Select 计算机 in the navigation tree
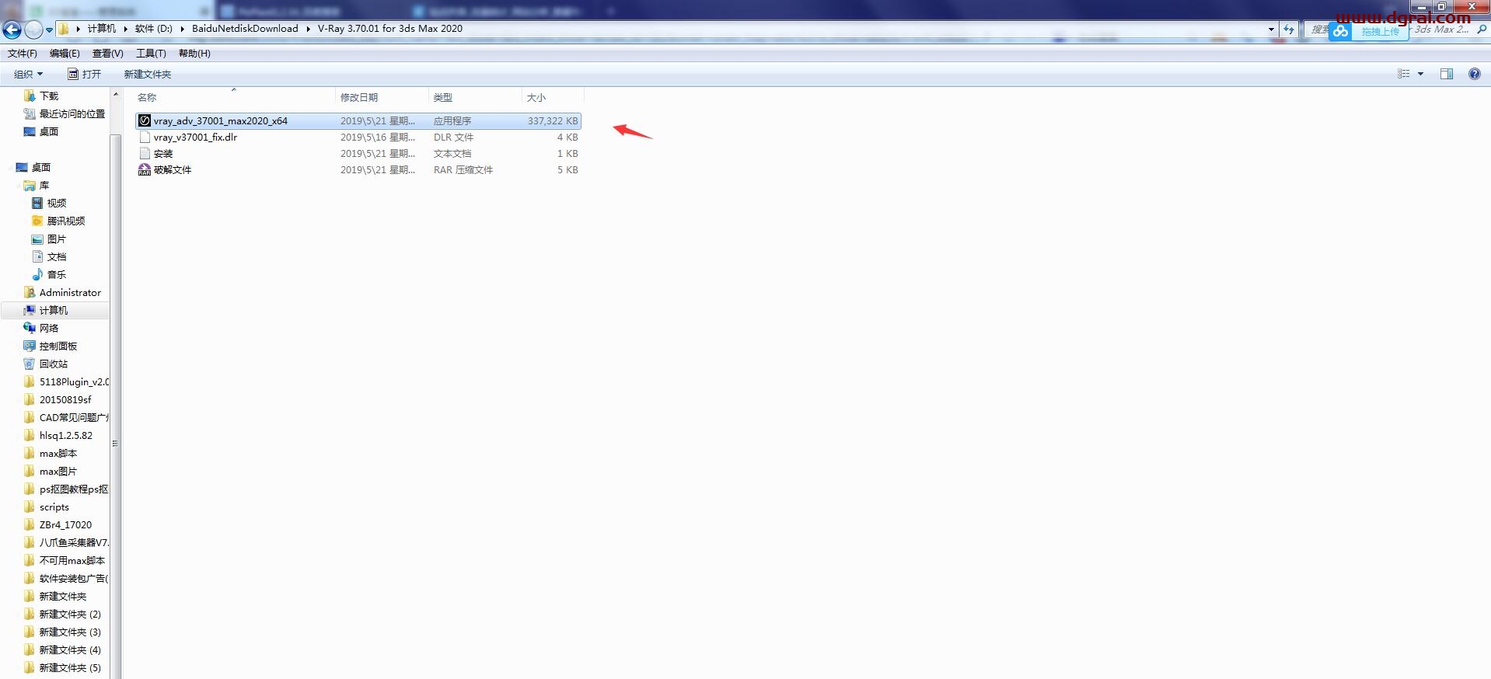Screen dimensions: 1491x679 (x=53, y=310)
